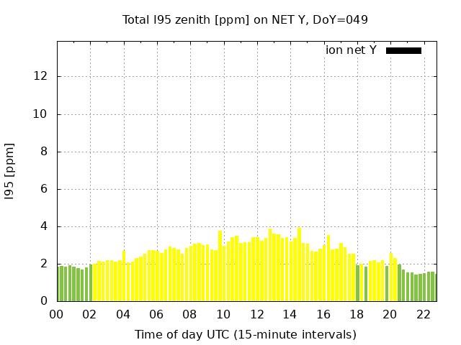
Task: Click the chart title mentioning DoY=049
Action: point(245,19)
